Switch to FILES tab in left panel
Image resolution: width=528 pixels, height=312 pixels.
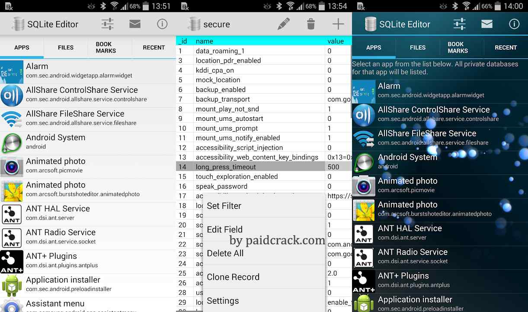(66, 47)
